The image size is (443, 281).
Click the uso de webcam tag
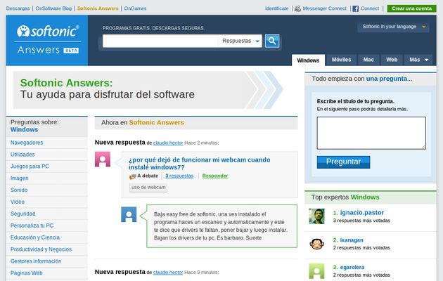[x=148, y=188]
